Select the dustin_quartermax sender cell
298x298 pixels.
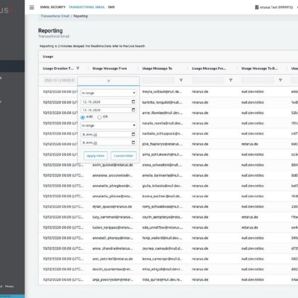click(113, 269)
